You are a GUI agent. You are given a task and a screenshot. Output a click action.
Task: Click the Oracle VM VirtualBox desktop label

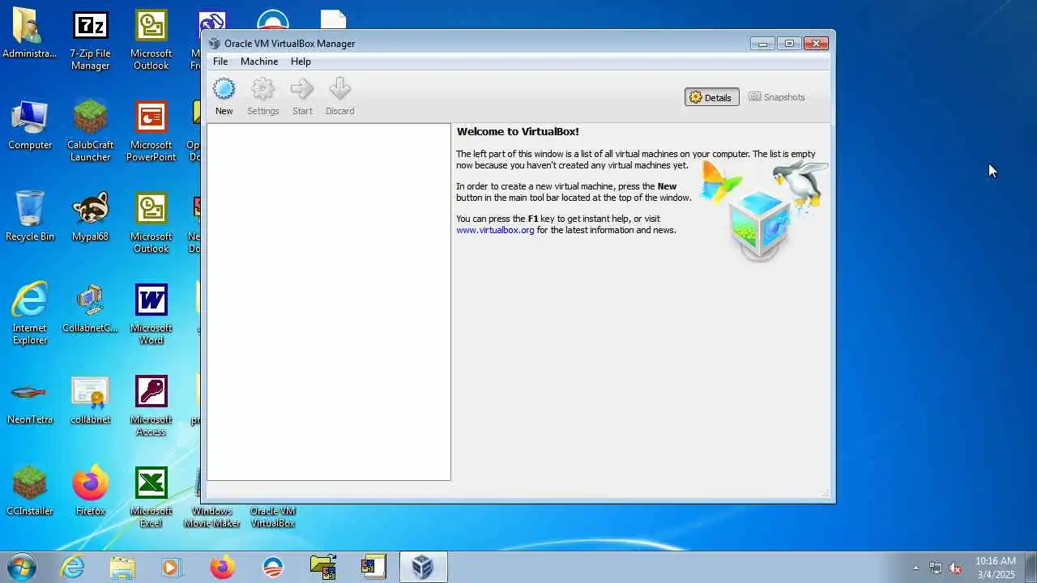point(272,517)
